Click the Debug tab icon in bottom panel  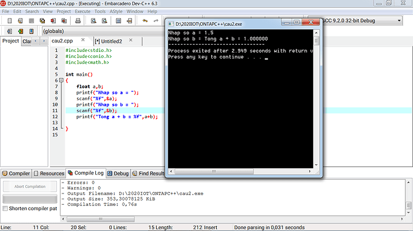[x=110, y=174]
